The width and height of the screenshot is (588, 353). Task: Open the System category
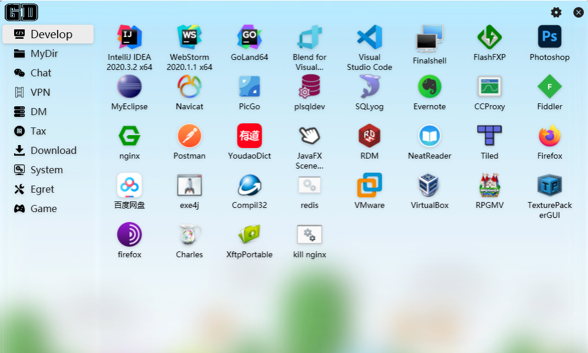(x=48, y=170)
